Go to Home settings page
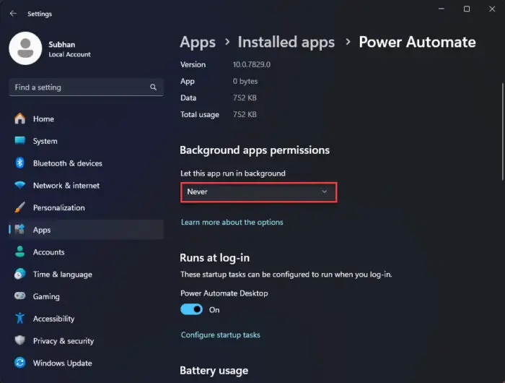Image resolution: width=505 pixels, height=383 pixels. pos(86,119)
